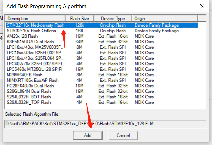Click the Selected Flash Algorithm File path field
This screenshot has height=145, width=212.
pos(106,124)
